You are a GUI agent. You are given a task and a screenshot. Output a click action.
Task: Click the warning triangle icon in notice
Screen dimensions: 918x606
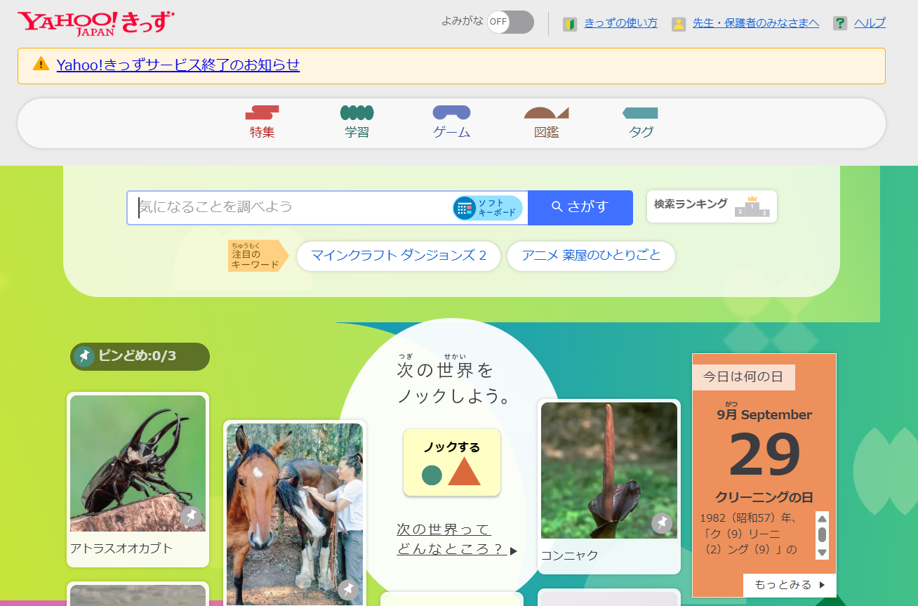[x=41, y=64]
